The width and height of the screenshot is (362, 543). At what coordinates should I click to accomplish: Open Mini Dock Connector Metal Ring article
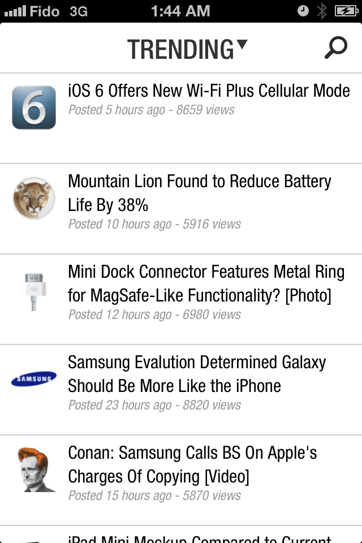coord(206,283)
